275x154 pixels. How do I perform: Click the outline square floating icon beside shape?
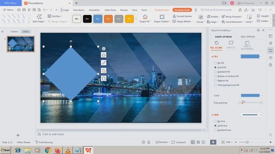click(x=104, y=78)
